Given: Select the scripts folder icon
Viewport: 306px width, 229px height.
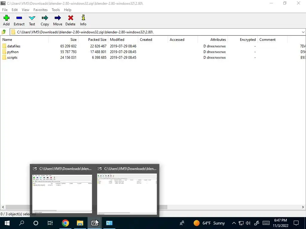Looking at the screenshot, I should (4, 58).
